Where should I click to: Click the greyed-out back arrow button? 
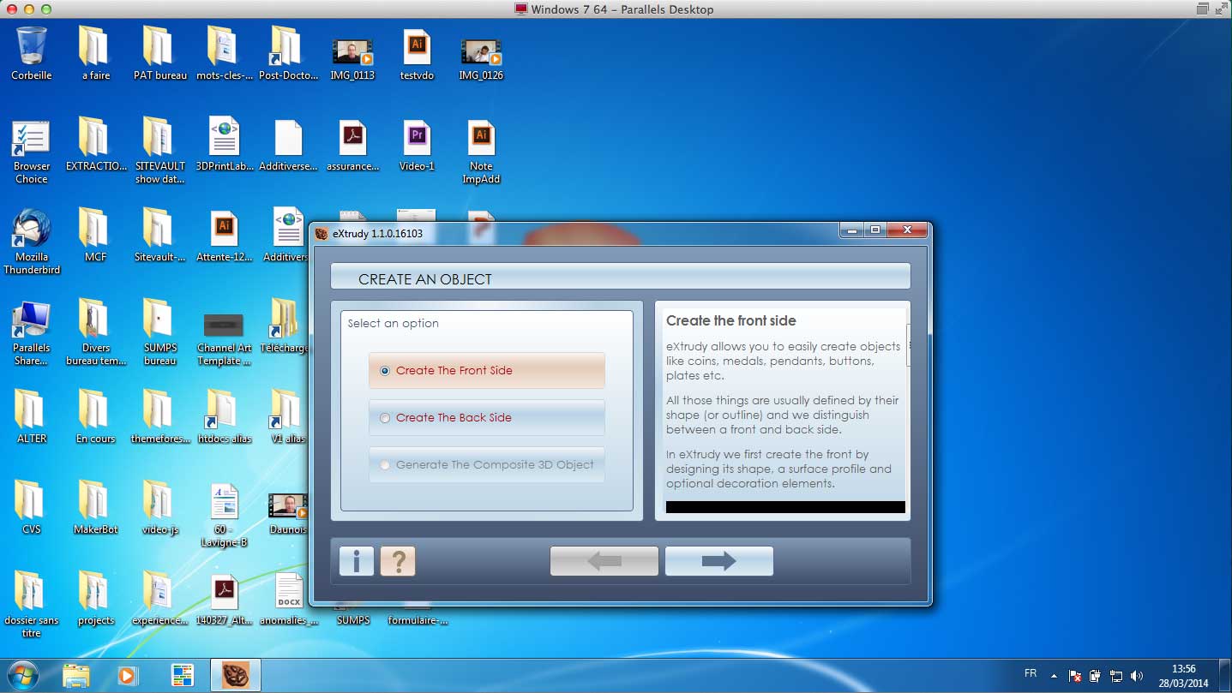point(604,561)
